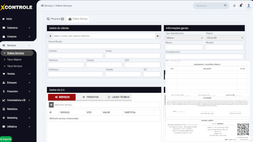Collapse the Serviços sidebar menu
This screenshot has width=253, height=142.
click(x=16, y=45)
